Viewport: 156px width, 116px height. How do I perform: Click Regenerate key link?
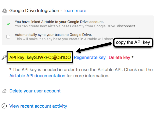click(90, 57)
